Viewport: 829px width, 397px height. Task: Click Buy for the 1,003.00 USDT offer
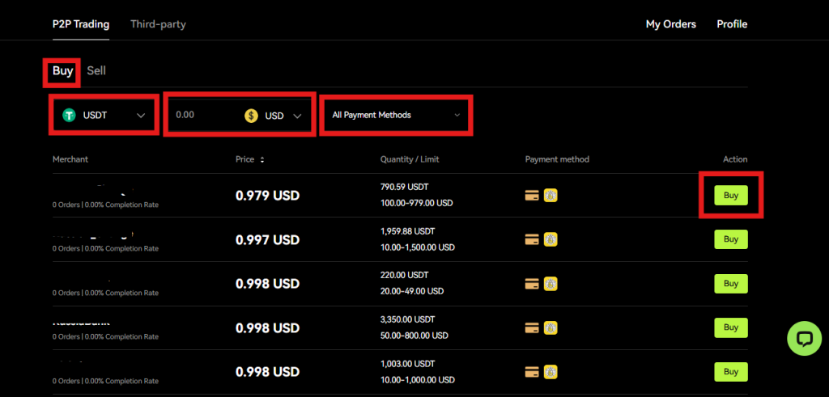pyautogui.click(x=731, y=372)
